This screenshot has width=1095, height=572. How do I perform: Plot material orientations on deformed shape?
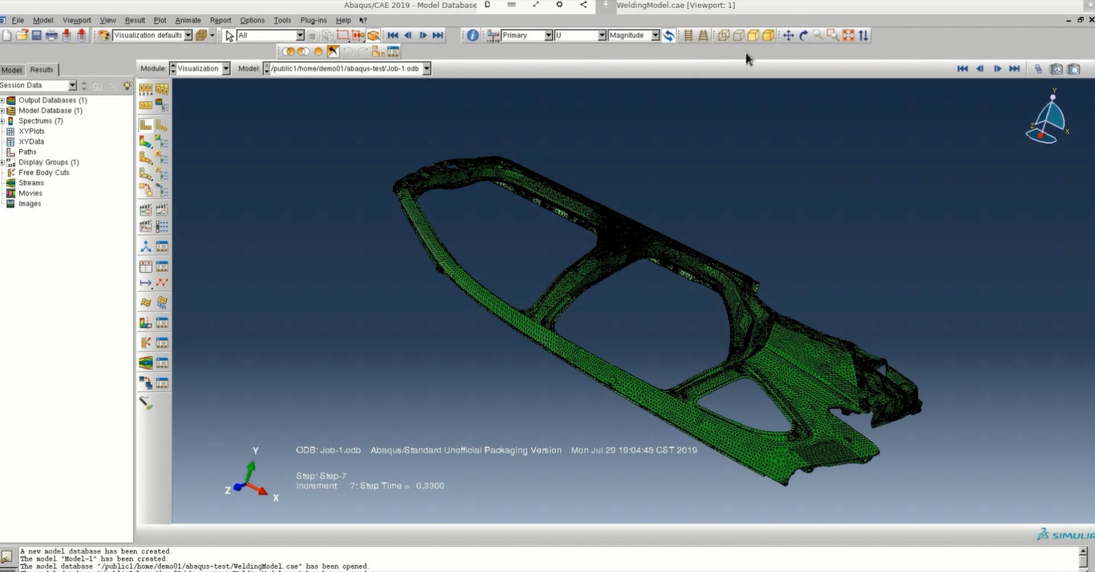coord(145,173)
